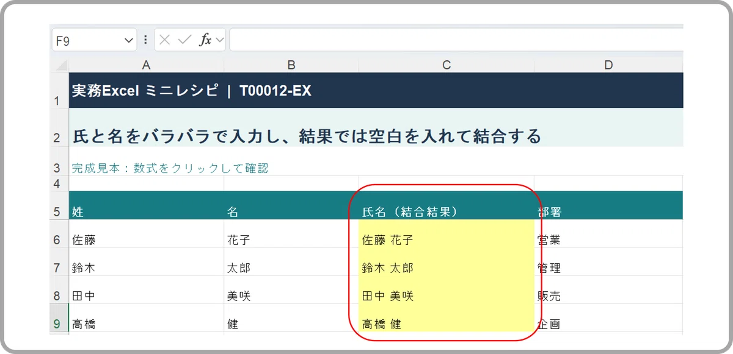Click department cell '販売'

pyautogui.click(x=608, y=290)
